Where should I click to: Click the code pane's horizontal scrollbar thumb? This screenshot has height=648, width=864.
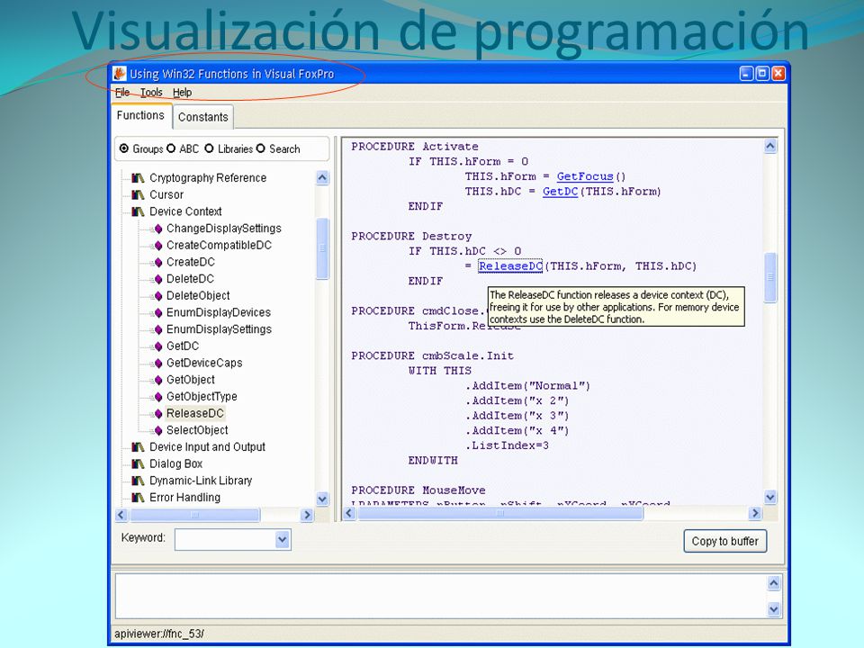[500, 514]
